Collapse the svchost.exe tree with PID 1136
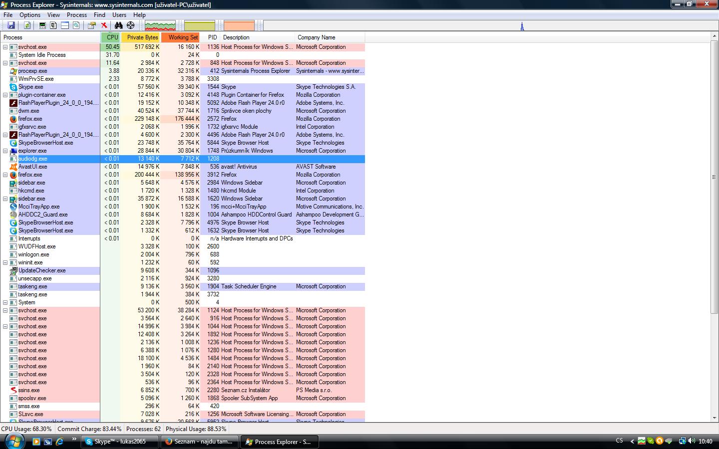Viewport: 719px width, 449px height. coord(5,47)
